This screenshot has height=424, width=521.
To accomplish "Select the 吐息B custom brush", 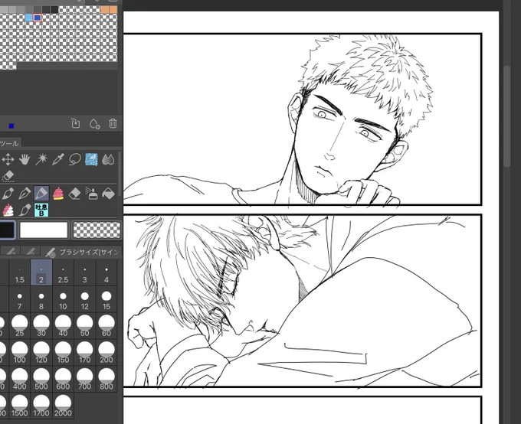I will tap(41, 210).
